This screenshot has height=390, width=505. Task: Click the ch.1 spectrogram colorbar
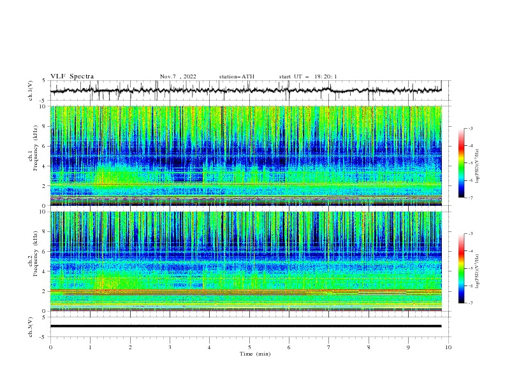coord(461,163)
